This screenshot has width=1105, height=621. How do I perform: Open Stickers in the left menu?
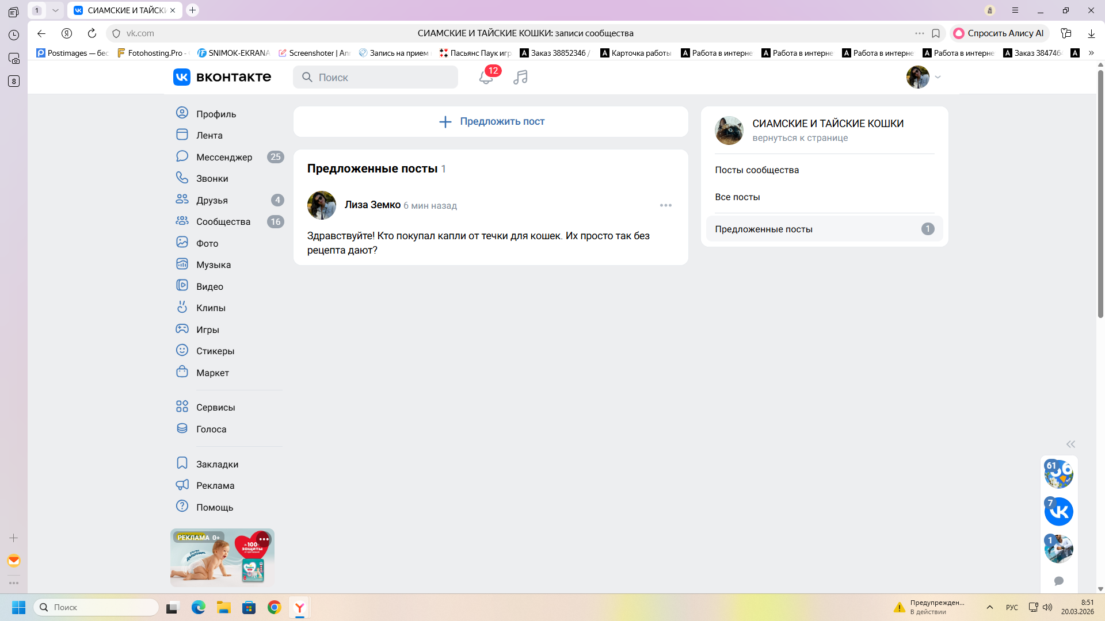pos(215,351)
